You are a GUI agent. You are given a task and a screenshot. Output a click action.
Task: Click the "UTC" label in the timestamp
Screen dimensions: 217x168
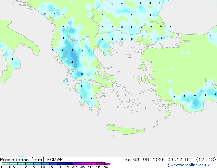[x=189, y=160]
